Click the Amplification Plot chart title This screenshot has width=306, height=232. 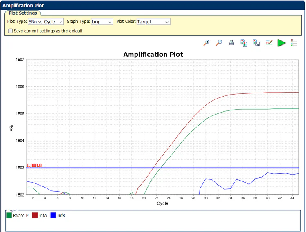tap(153, 54)
